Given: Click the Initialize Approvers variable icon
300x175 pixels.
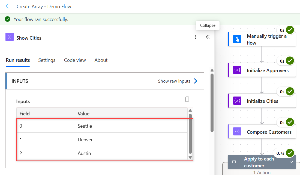Looking at the screenshot, I should (x=237, y=70).
